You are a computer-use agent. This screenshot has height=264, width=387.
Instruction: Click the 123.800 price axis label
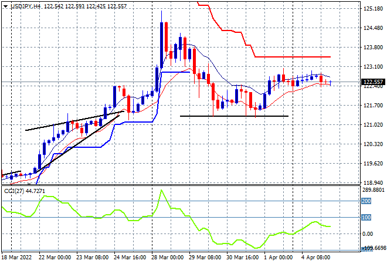coord(373,47)
